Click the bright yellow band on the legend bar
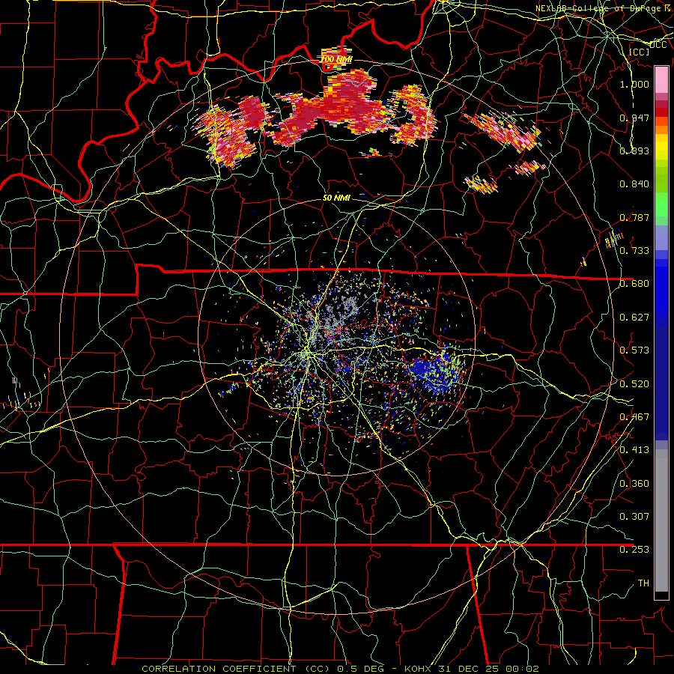The width and height of the screenshot is (674, 674). click(661, 148)
